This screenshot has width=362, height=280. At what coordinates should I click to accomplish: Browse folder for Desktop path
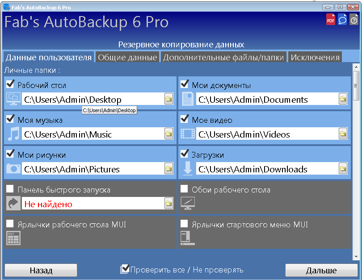pos(169,99)
